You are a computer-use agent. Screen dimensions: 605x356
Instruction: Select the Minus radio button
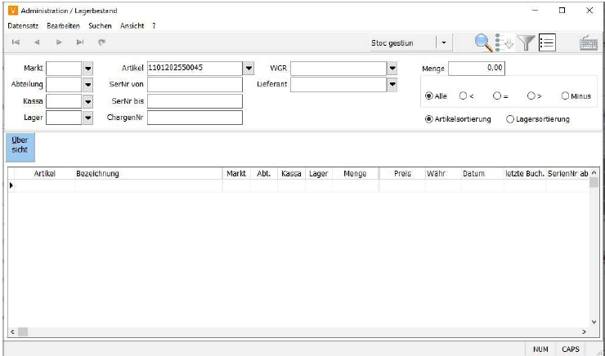565,96
